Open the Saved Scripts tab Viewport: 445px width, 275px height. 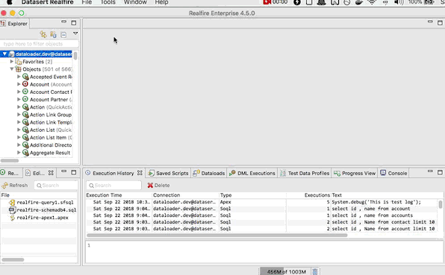pyautogui.click(x=168, y=173)
